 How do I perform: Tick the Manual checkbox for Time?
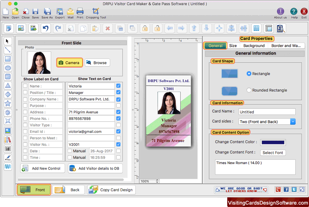pyautogui.click(x=70, y=157)
